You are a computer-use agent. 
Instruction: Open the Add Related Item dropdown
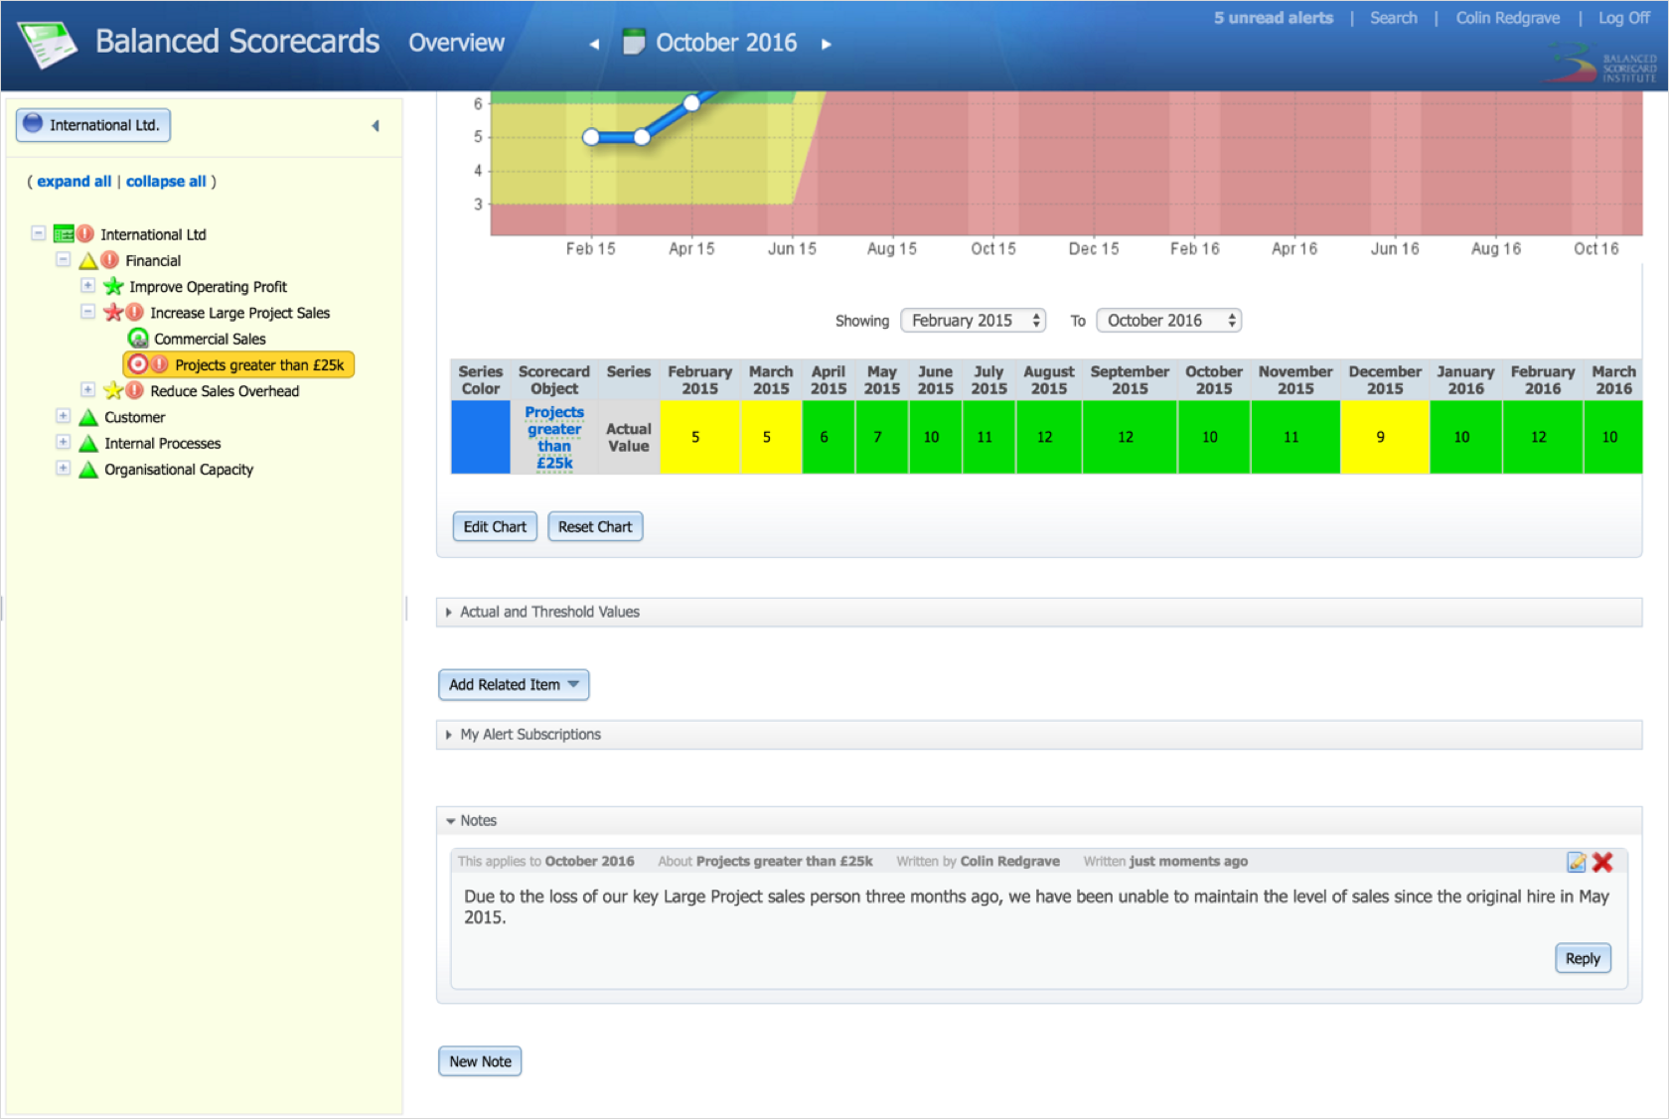point(514,685)
